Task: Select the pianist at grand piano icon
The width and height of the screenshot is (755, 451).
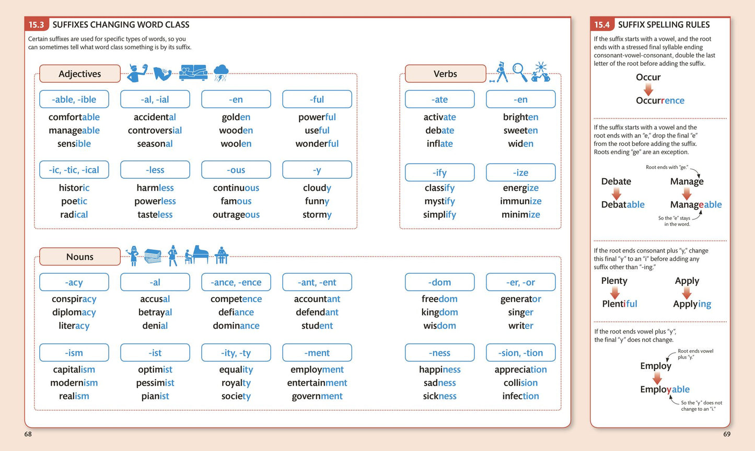Action: click(196, 255)
